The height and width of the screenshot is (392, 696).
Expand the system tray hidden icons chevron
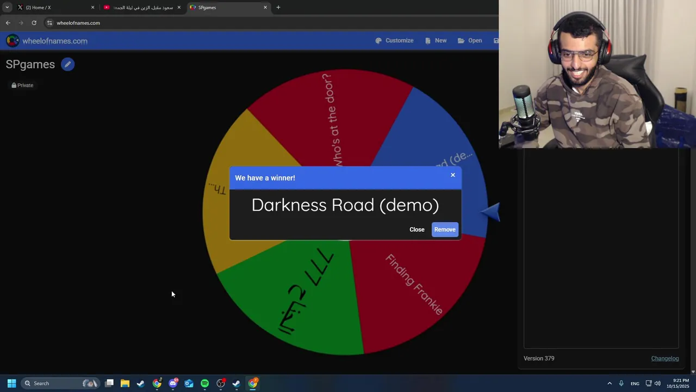click(610, 383)
